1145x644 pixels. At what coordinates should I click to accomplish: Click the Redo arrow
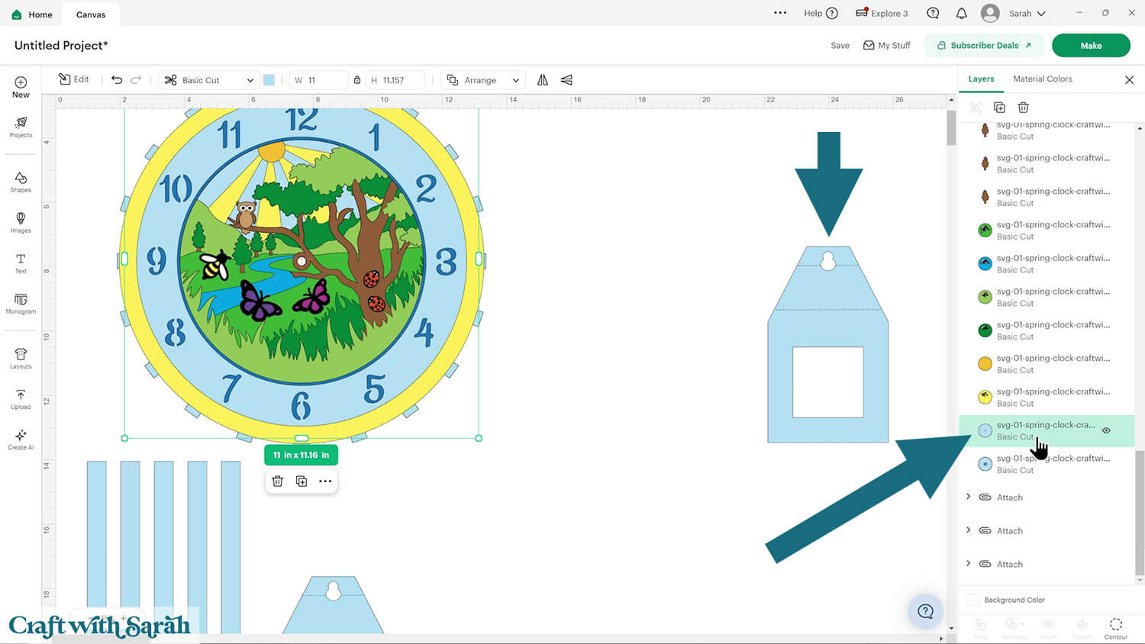(136, 79)
